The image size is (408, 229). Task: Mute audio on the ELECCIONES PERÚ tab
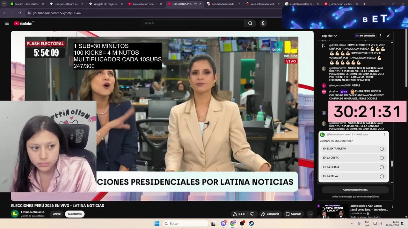(195, 4)
